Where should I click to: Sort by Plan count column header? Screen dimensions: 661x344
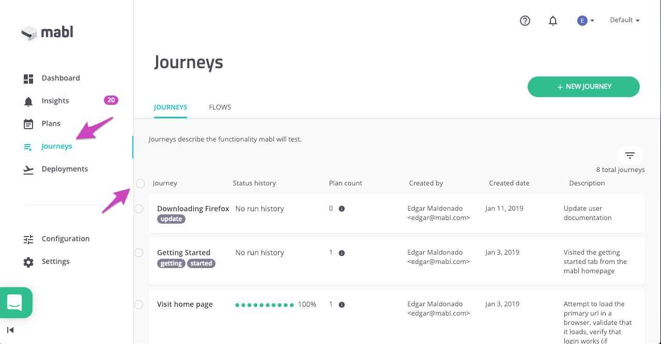coord(346,183)
